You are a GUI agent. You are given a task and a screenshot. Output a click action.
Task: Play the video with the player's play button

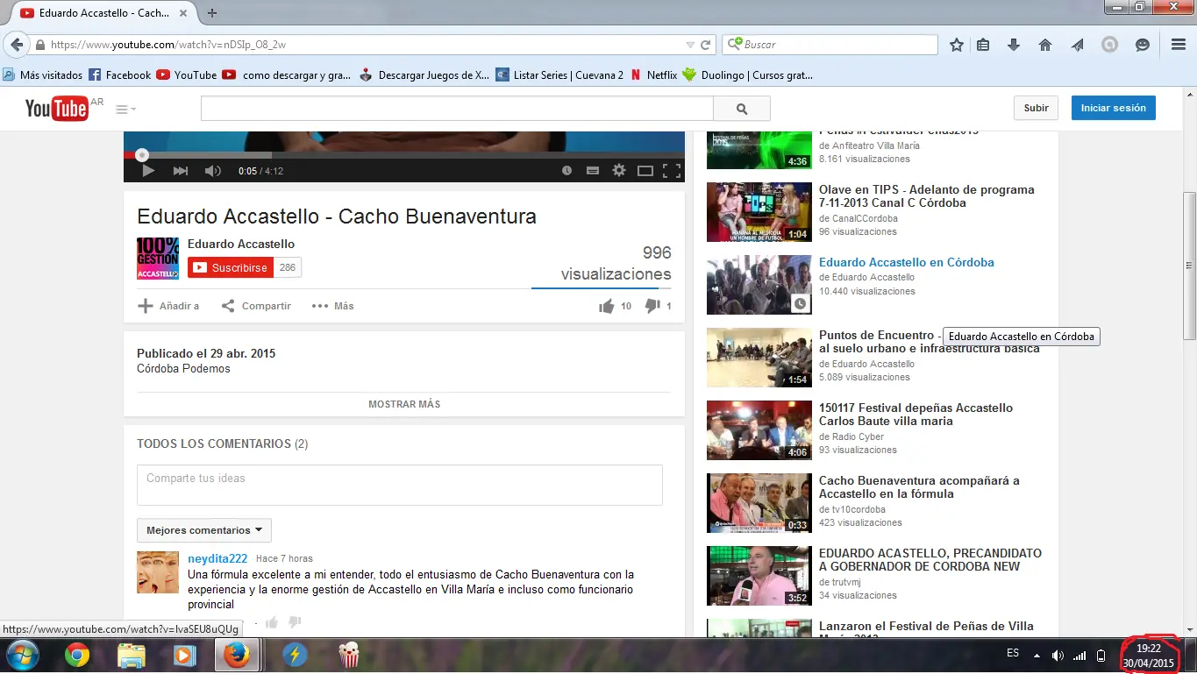coord(148,171)
